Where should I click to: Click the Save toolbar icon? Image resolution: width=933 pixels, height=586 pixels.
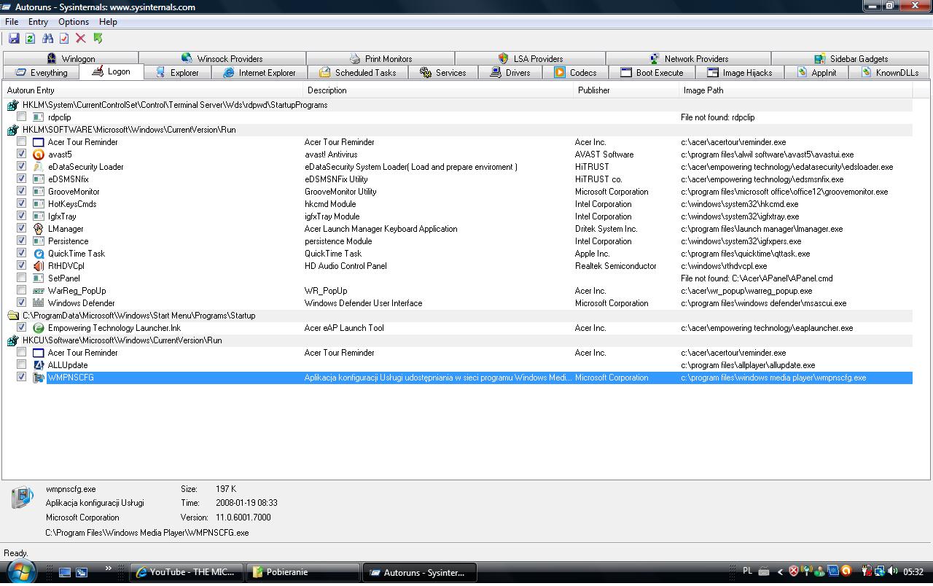coord(14,38)
